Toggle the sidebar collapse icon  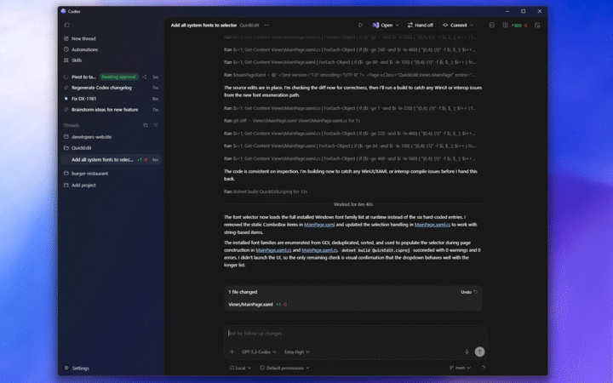[67, 25]
